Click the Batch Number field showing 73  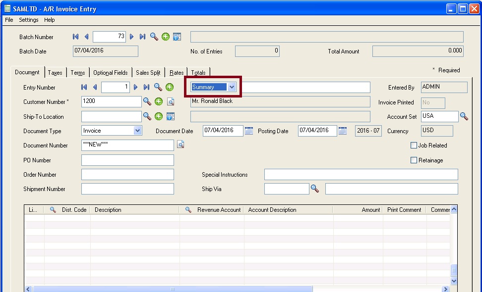110,37
